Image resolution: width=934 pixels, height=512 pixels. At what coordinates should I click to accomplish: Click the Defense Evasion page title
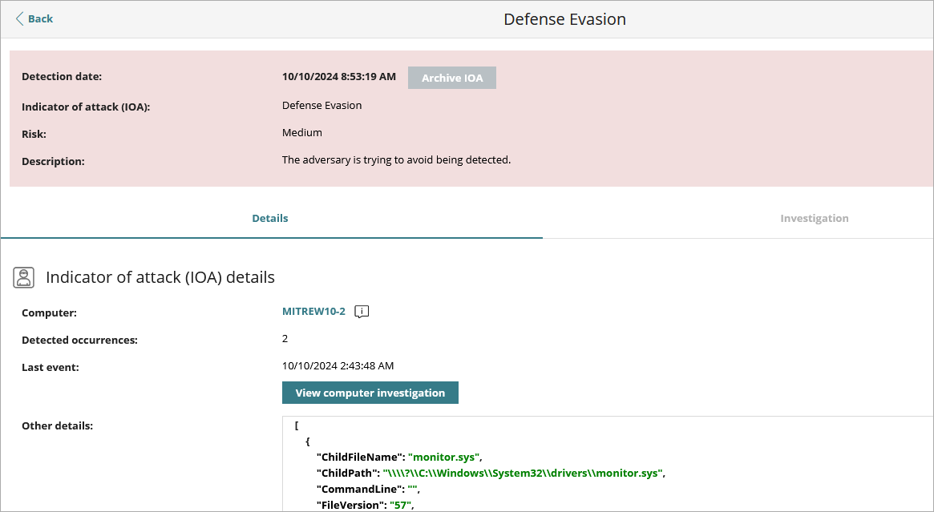[x=564, y=18]
